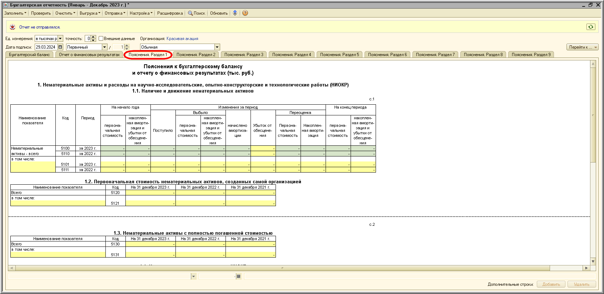Image resolution: width=604 pixels, height=294 pixels.
Task: Expand the Первичный report type dropdown
Action: click(x=105, y=47)
